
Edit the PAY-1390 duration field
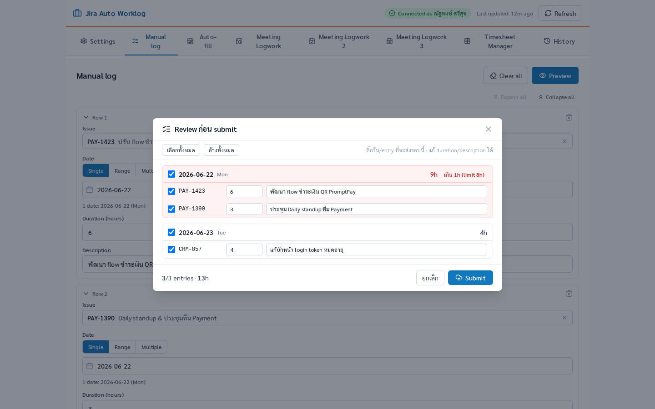point(244,209)
